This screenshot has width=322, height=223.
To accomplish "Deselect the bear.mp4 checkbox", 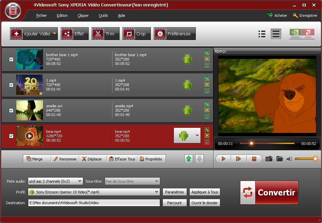I will tap(11, 136).
